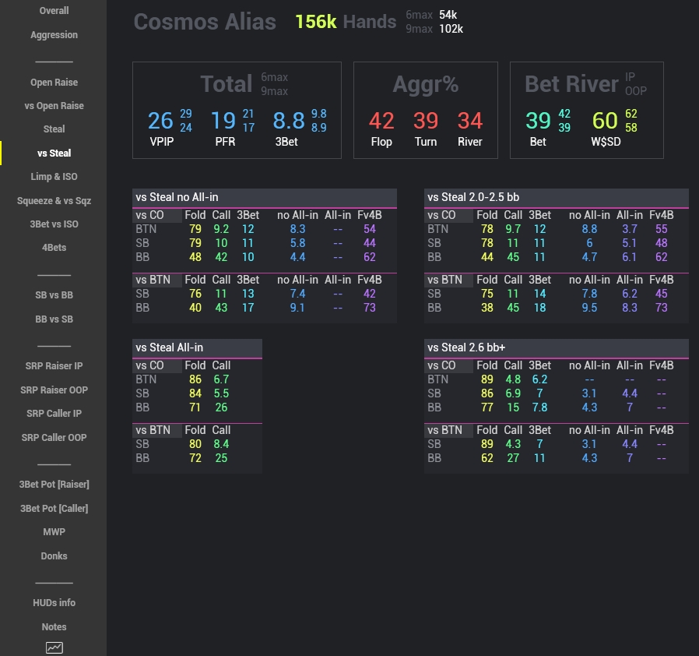Select SB vs BB stats
This screenshot has width=699, height=656.
(54, 295)
